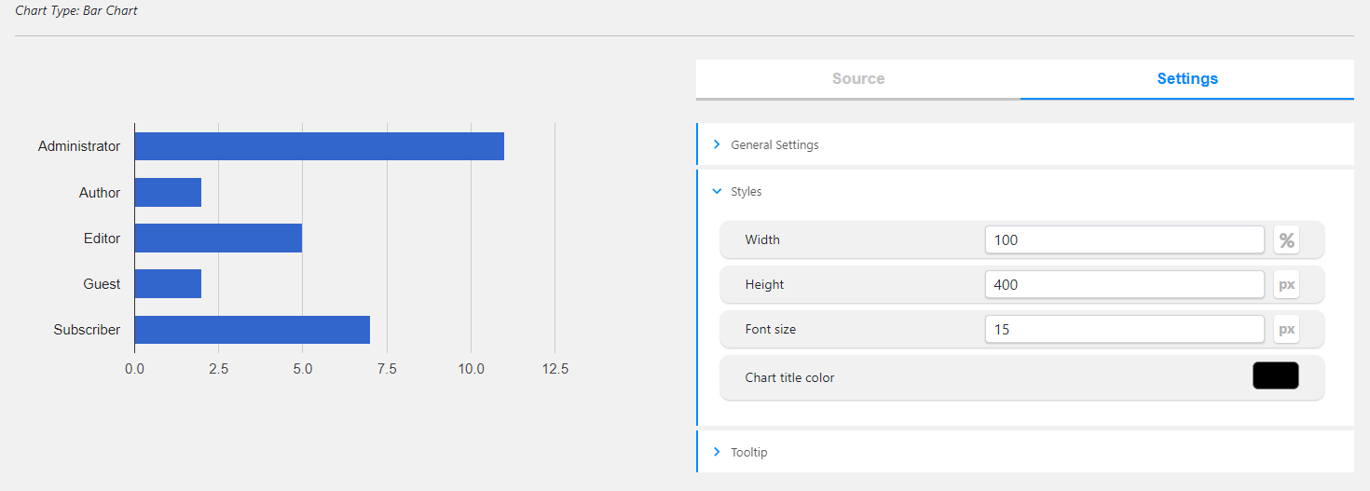1370x491 pixels.
Task: Click the Author axis label
Action: (x=100, y=192)
